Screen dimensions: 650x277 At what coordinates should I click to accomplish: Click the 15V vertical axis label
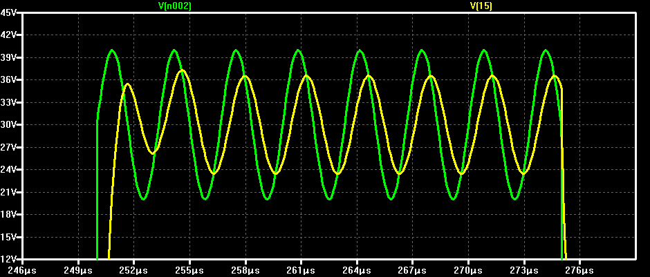8,237
